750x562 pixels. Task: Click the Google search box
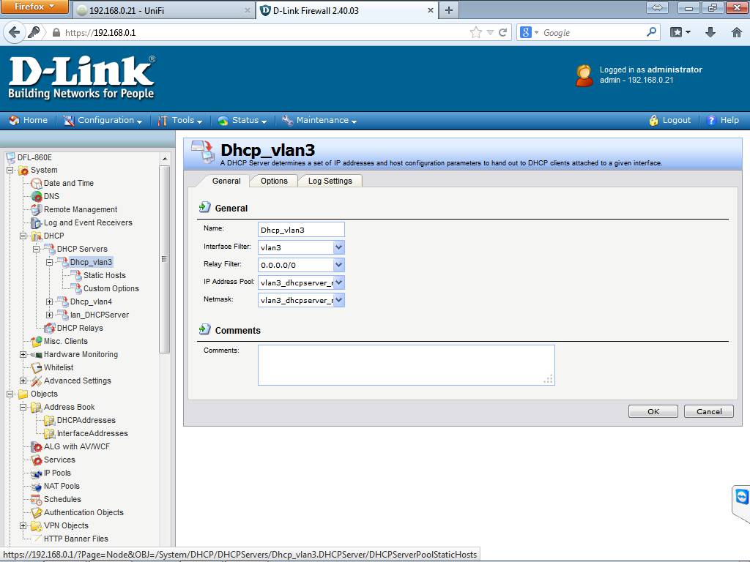593,32
